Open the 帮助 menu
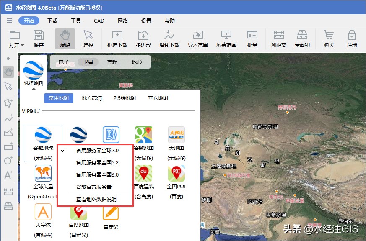366x241 pixels. pos(170,21)
